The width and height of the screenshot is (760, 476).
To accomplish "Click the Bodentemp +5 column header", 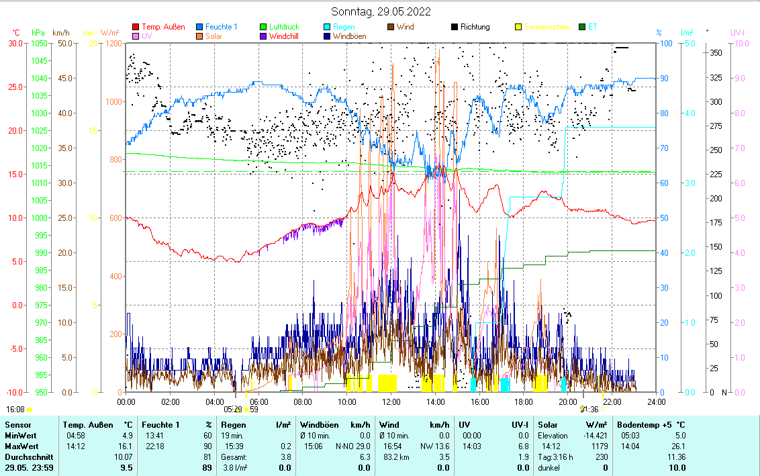I will coord(644,425).
